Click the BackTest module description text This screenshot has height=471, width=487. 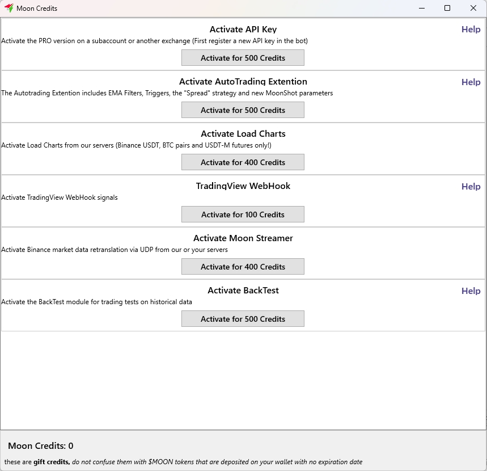(x=96, y=302)
